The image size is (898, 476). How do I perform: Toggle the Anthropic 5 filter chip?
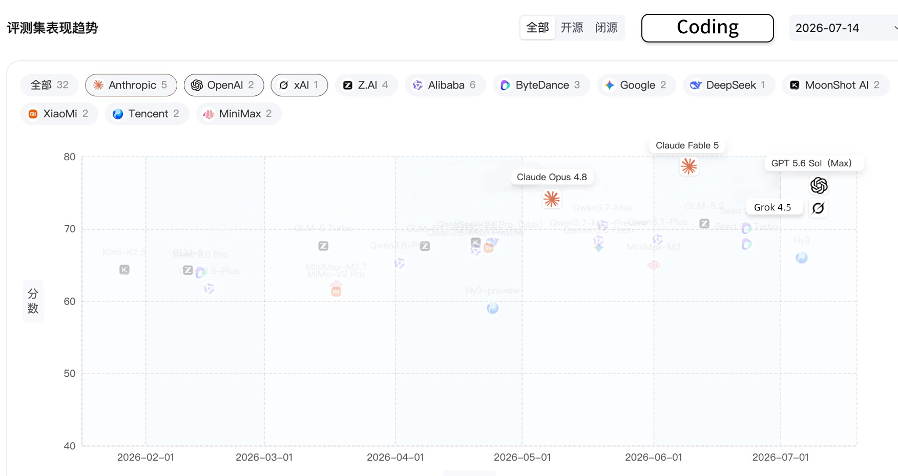131,85
